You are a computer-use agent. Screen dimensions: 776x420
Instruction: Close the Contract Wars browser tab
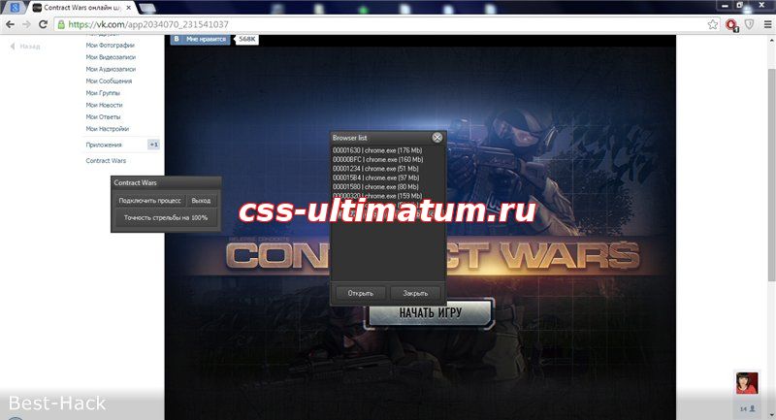[129, 8]
